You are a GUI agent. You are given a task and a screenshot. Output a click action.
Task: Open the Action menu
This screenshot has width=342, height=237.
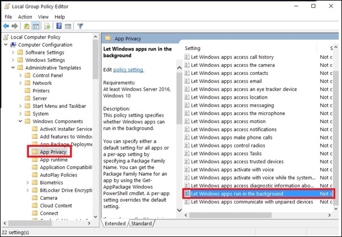[25, 17]
